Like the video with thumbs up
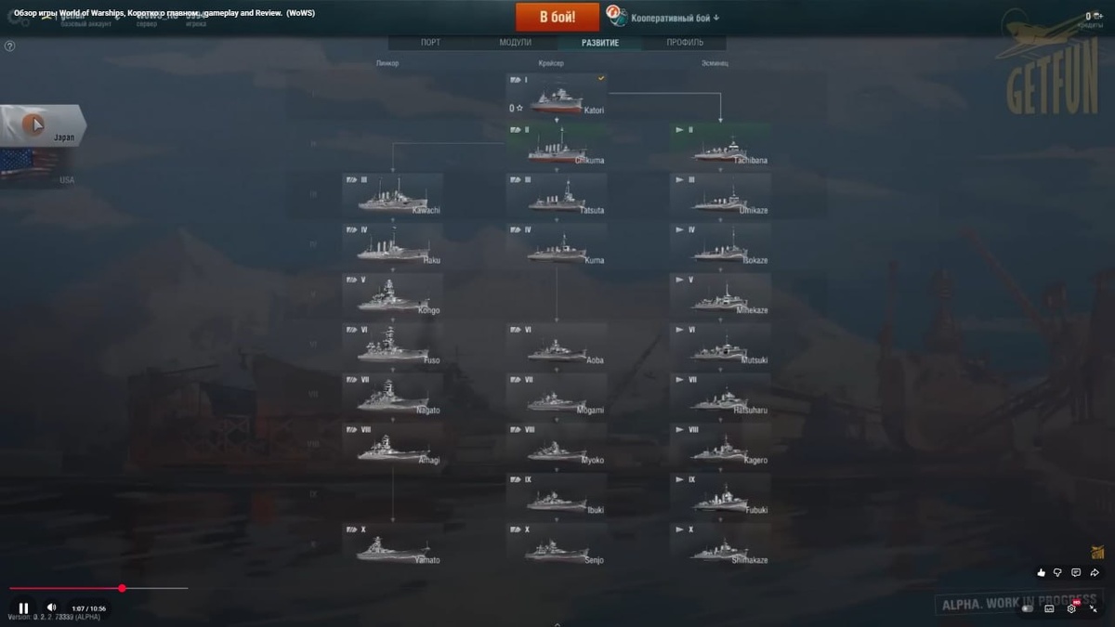The image size is (1115, 627). [x=1041, y=572]
